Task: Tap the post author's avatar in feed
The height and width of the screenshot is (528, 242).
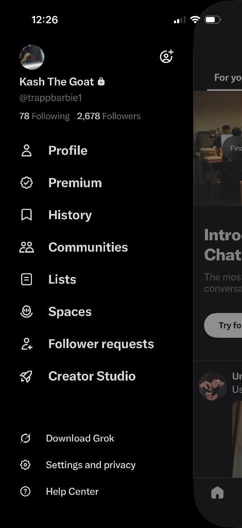Action: 213,386
